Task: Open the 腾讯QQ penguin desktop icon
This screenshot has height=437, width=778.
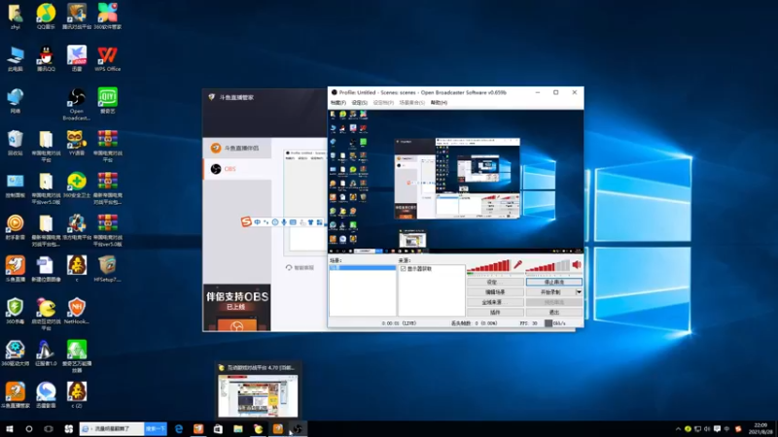Action: (x=46, y=58)
